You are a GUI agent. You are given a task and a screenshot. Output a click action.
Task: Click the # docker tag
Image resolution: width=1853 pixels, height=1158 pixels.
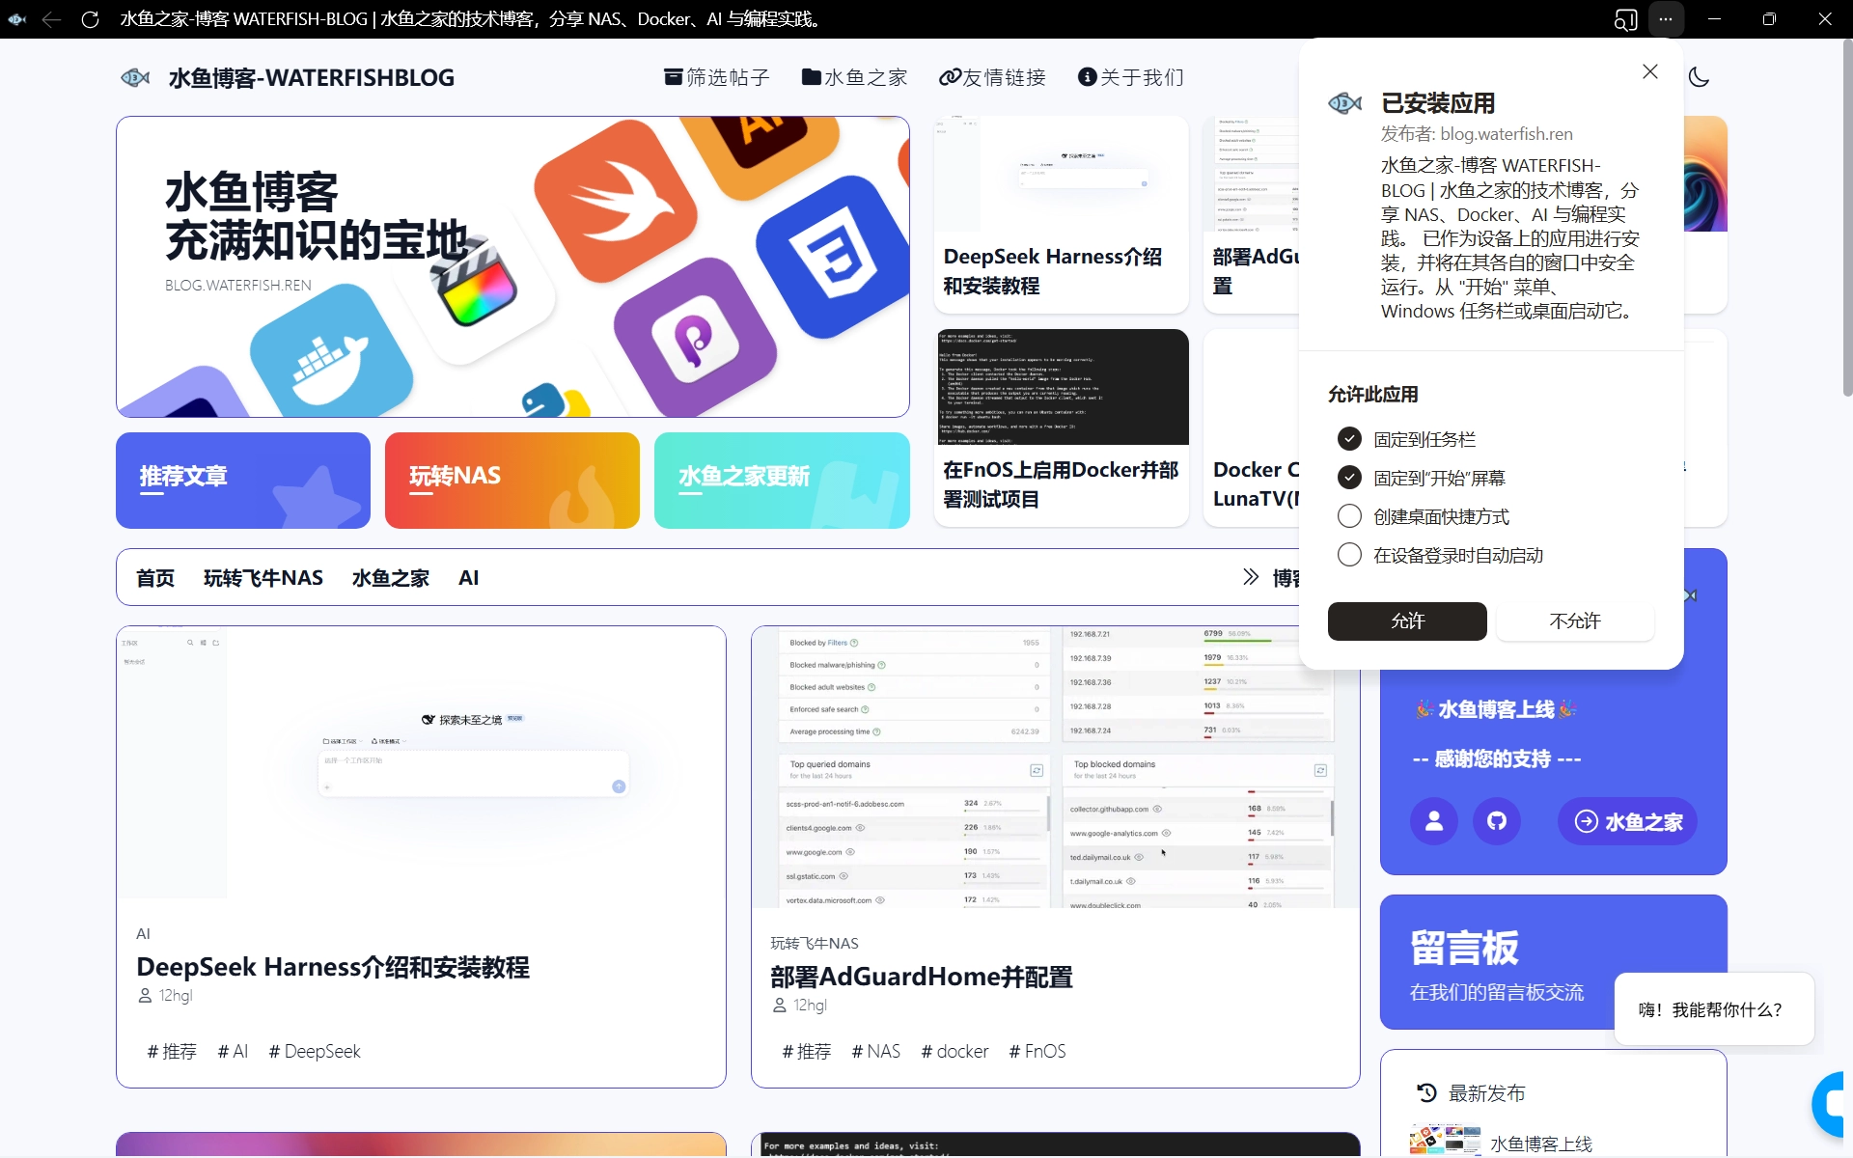point(955,1051)
